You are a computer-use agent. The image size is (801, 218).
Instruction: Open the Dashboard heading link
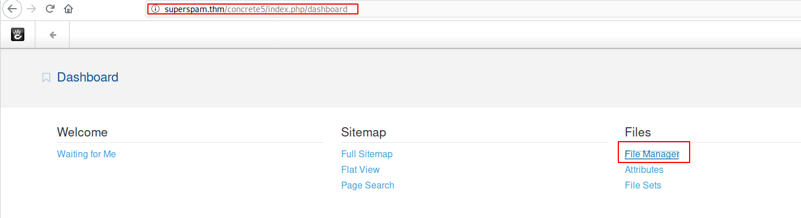point(88,77)
